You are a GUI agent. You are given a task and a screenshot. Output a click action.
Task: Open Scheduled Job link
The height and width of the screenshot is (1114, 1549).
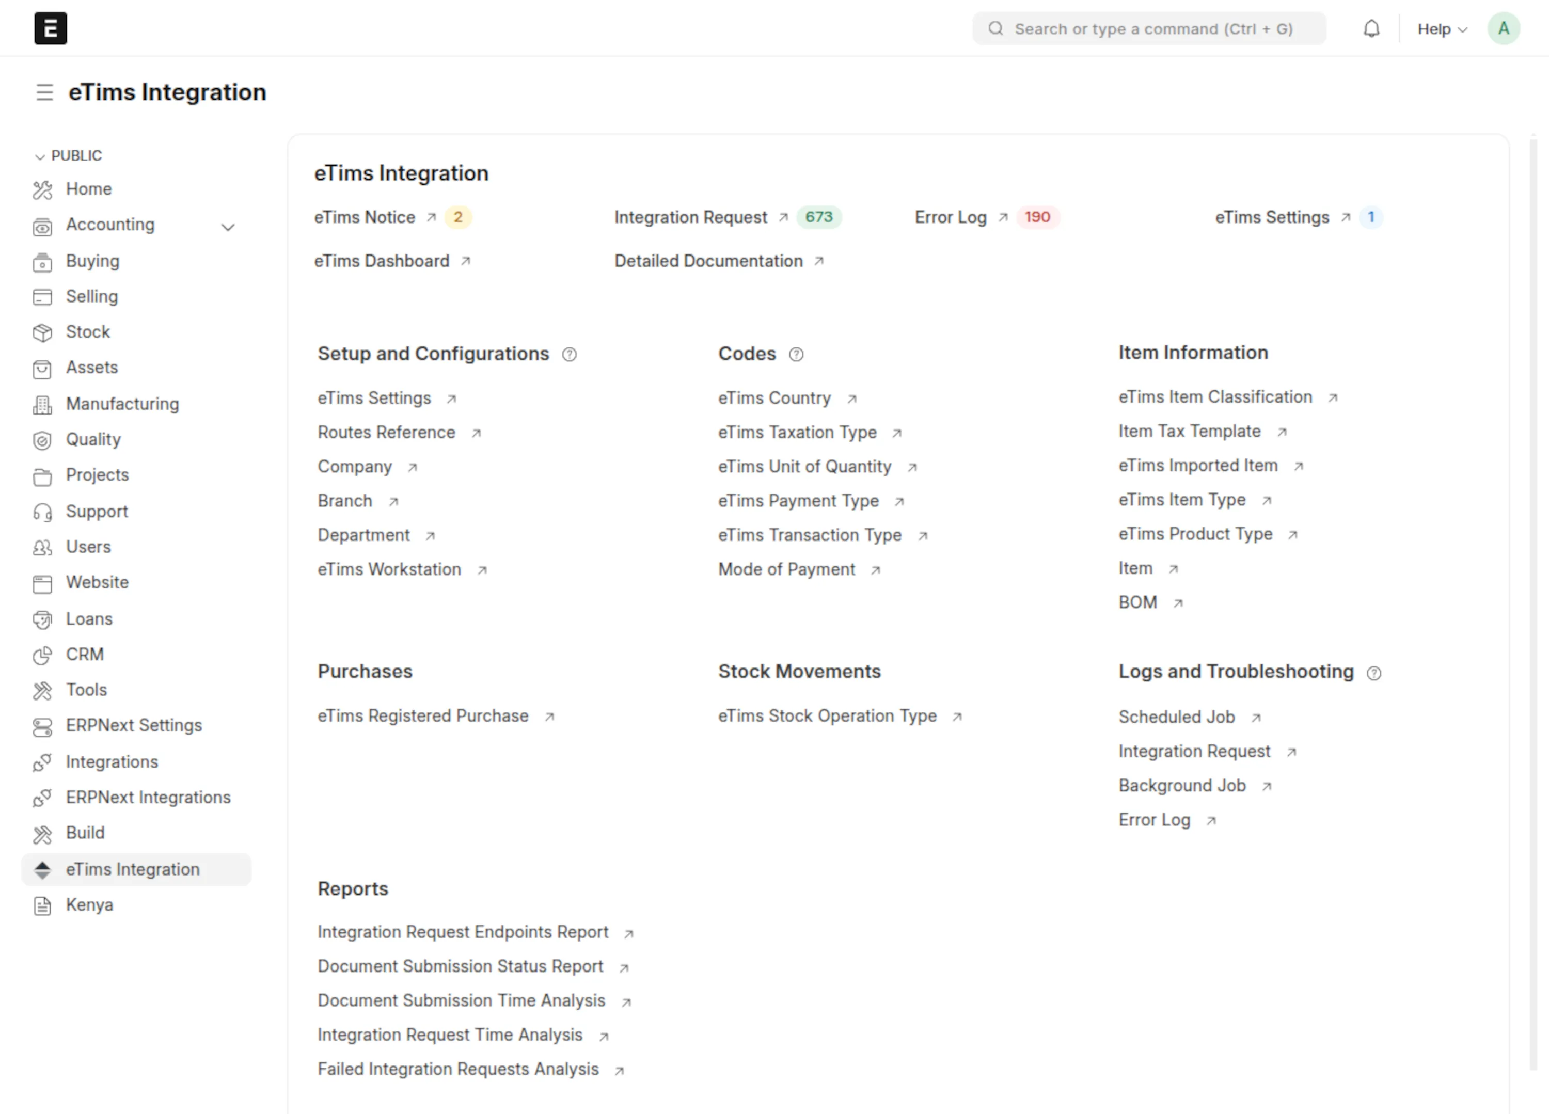[1176, 717]
